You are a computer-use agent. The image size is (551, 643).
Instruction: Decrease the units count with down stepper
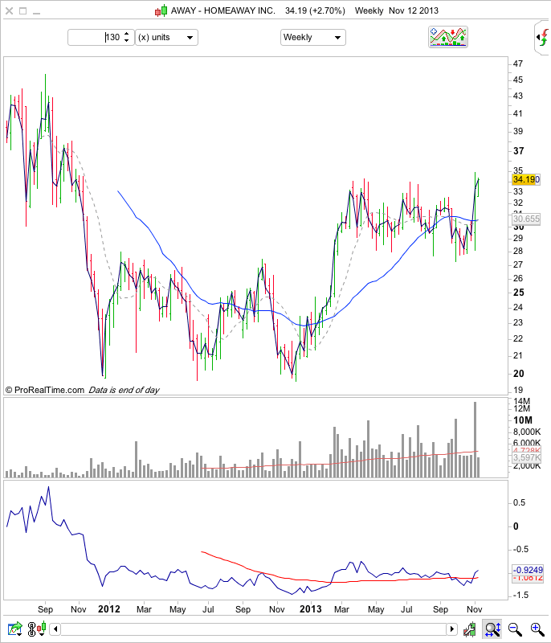[x=127, y=41]
